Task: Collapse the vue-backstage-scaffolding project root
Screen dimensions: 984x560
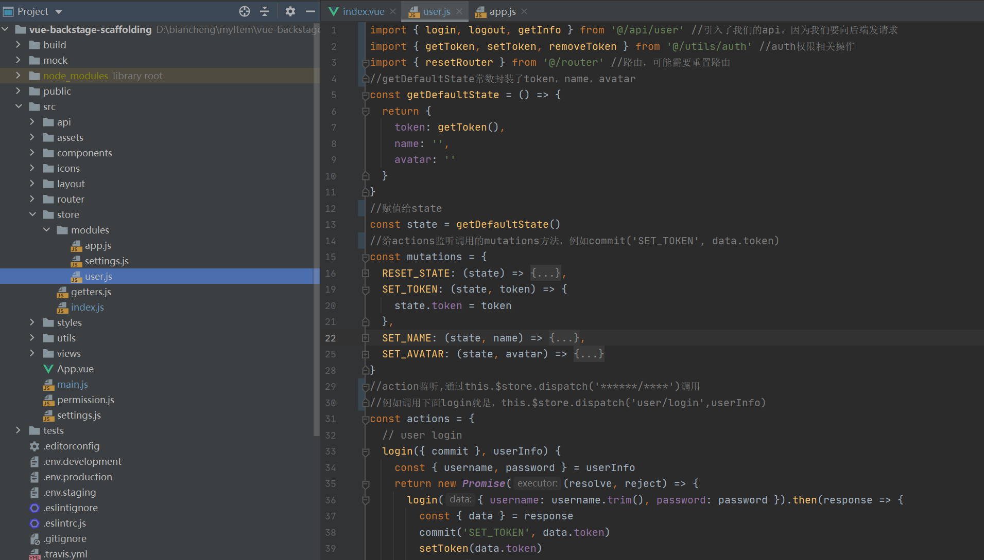Action: coord(5,29)
